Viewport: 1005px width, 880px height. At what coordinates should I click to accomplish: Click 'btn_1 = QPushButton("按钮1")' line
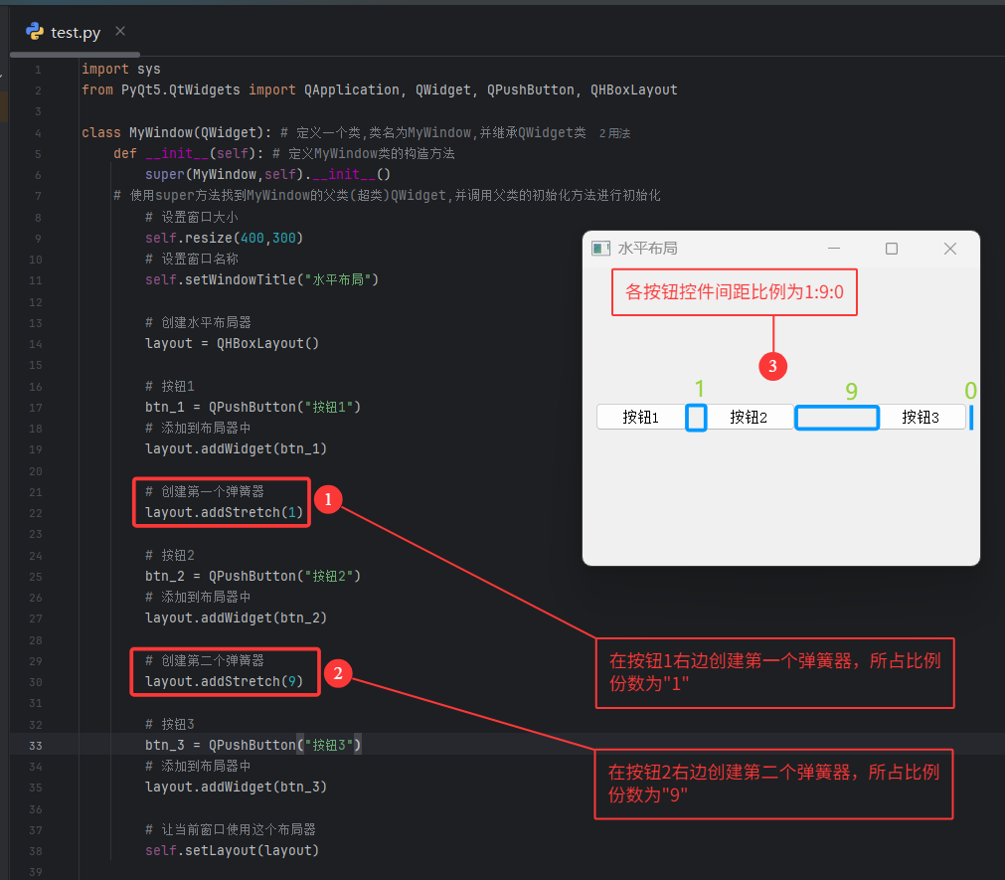click(252, 407)
